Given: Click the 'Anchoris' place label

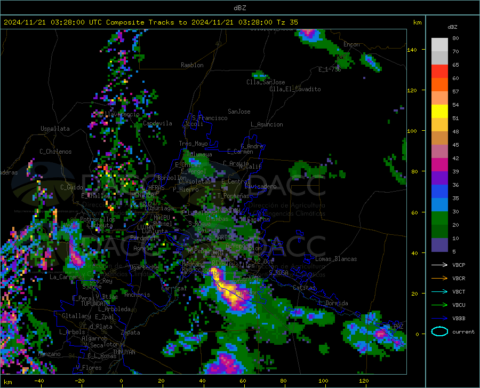Looking at the screenshot, I should point(137,295).
